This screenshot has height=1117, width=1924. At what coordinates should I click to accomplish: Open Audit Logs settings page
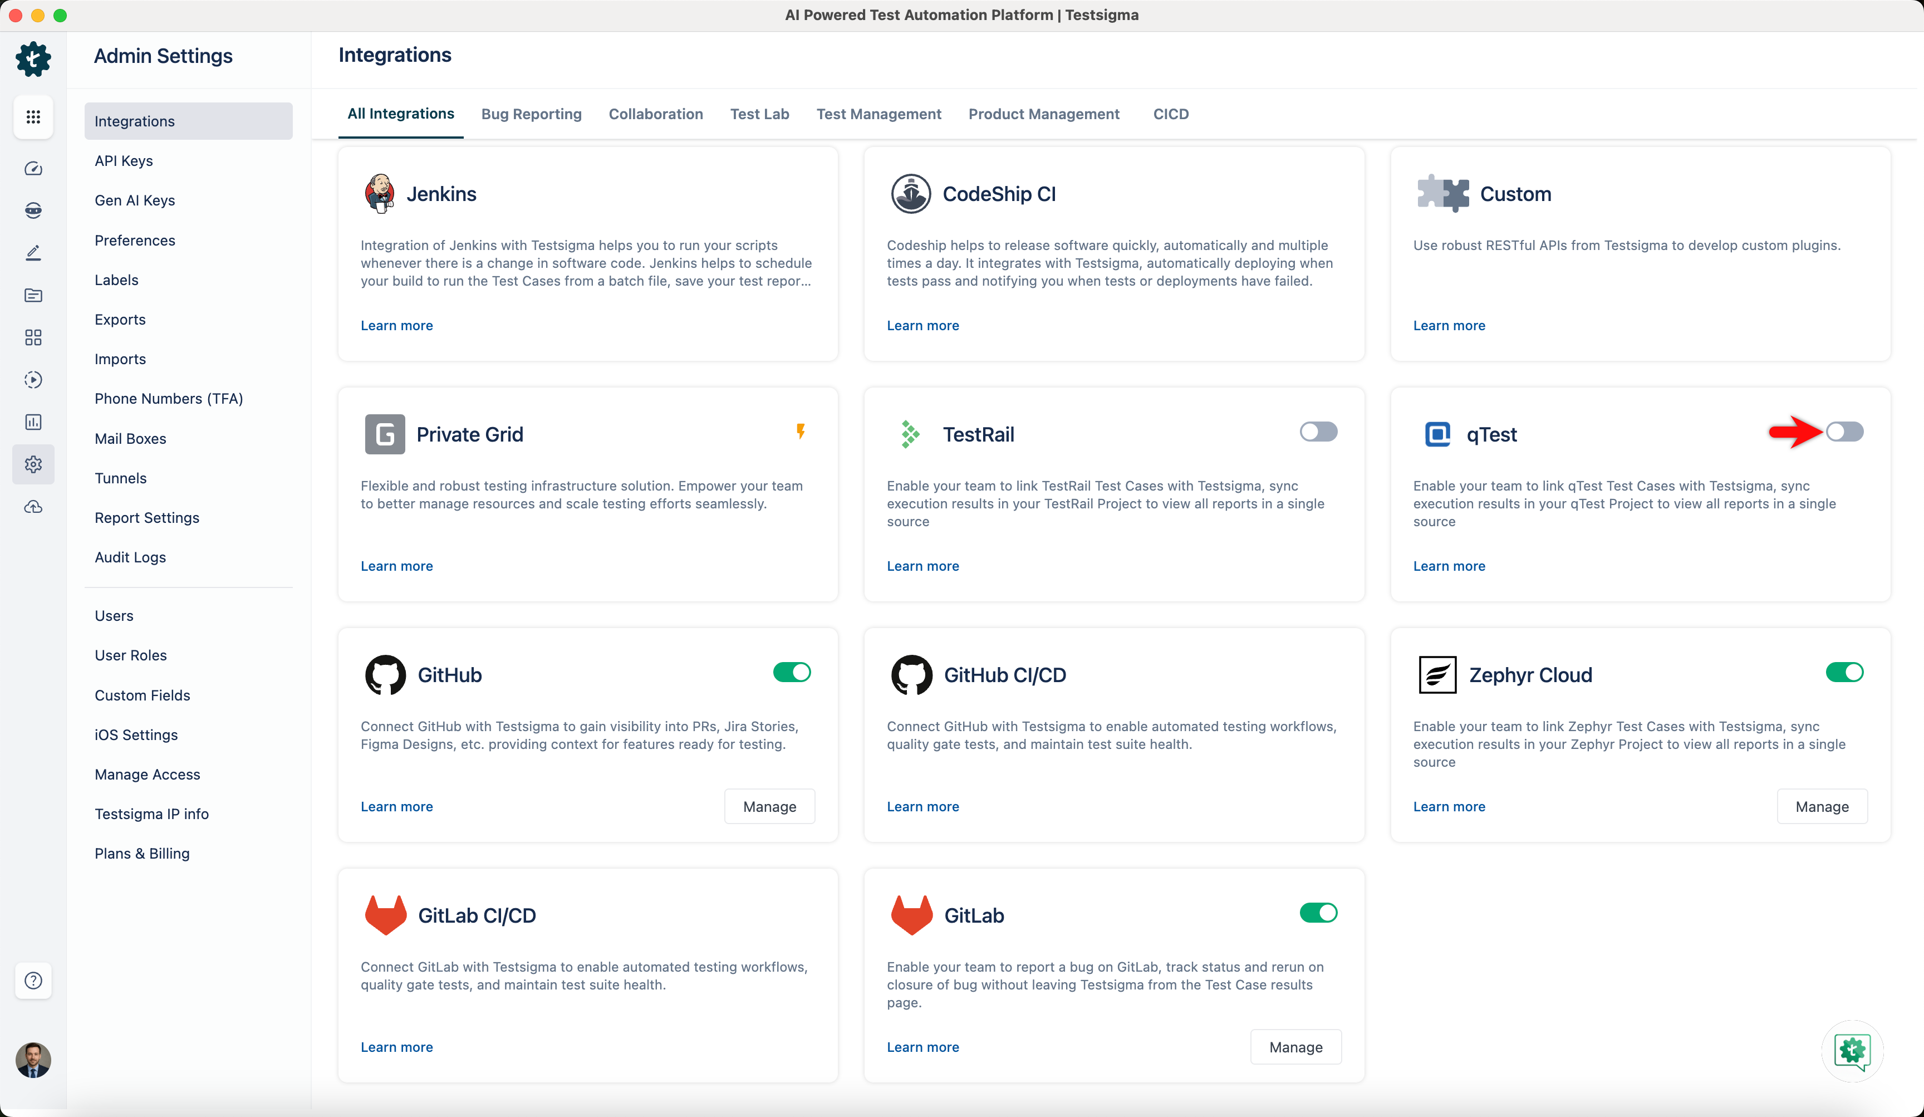pos(130,557)
